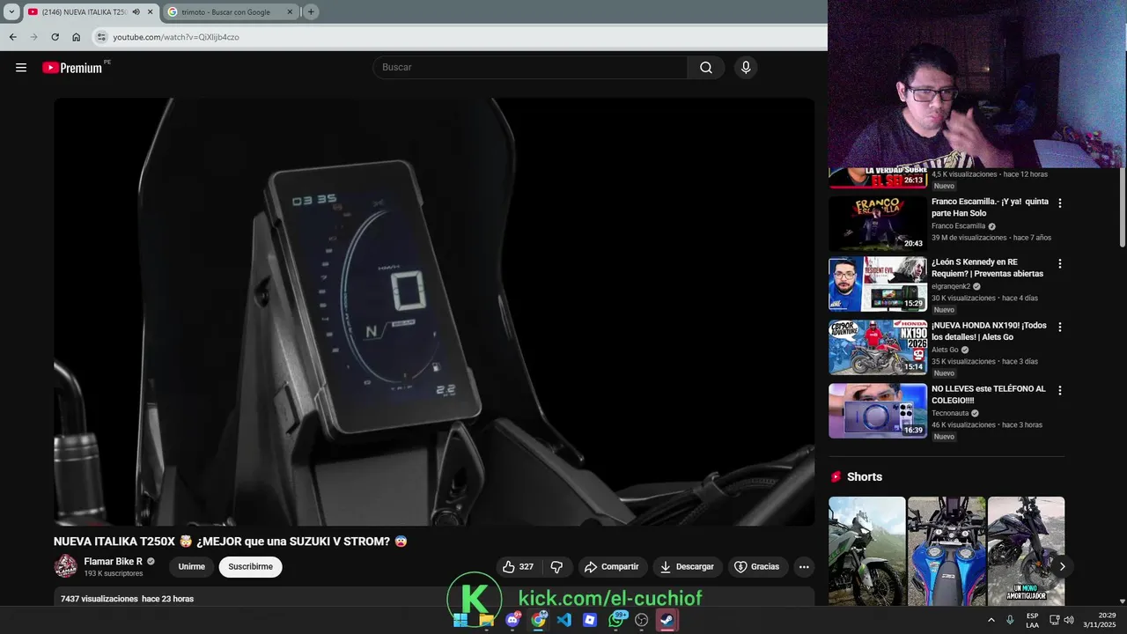Subscribe with Suscribirme button
Image resolution: width=1127 pixels, height=634 pixels.
coord(250,567)
